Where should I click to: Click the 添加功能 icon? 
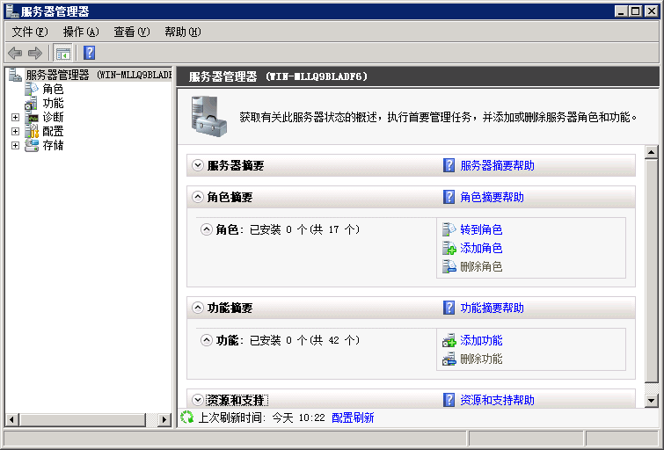(x=449, y=340)
